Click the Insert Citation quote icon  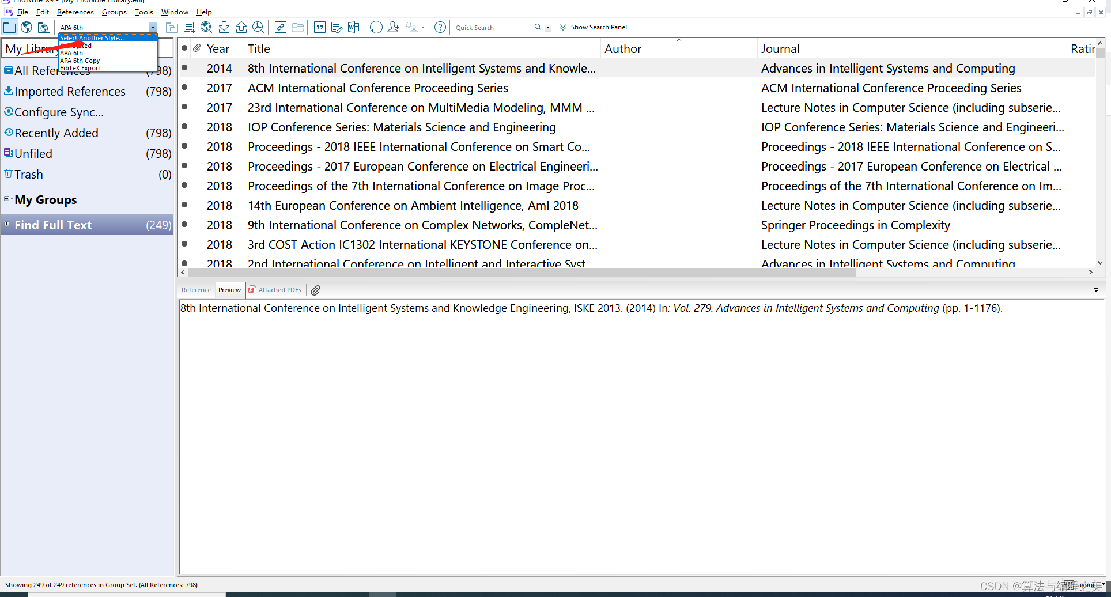[x=320, y=27]
